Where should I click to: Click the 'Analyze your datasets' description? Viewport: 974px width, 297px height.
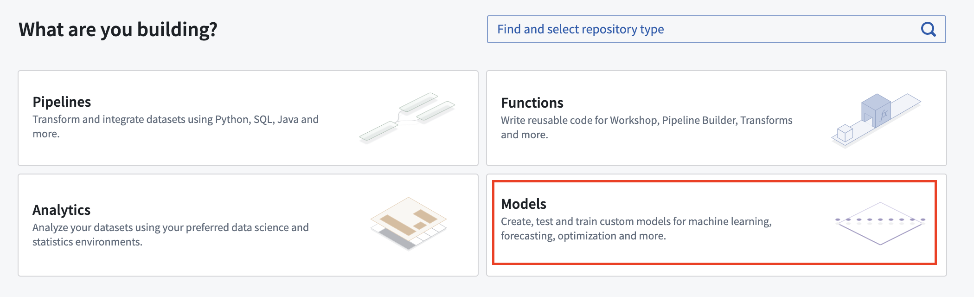[170, 234]
